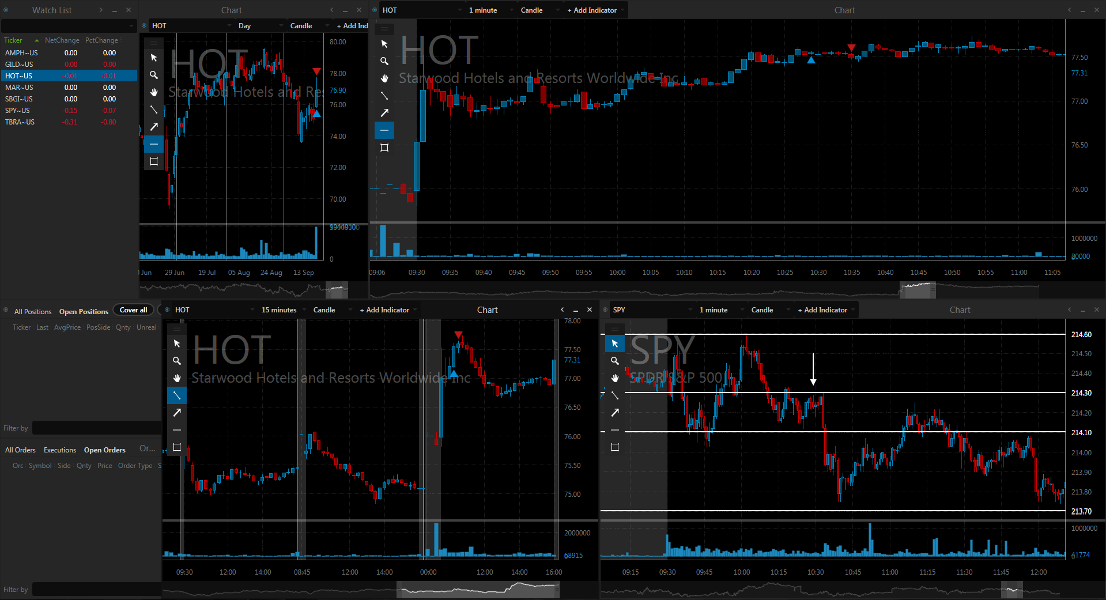Switch to the Open Positions tab
The width and height of the screenshot is (1106, 600).
(84, 312)
